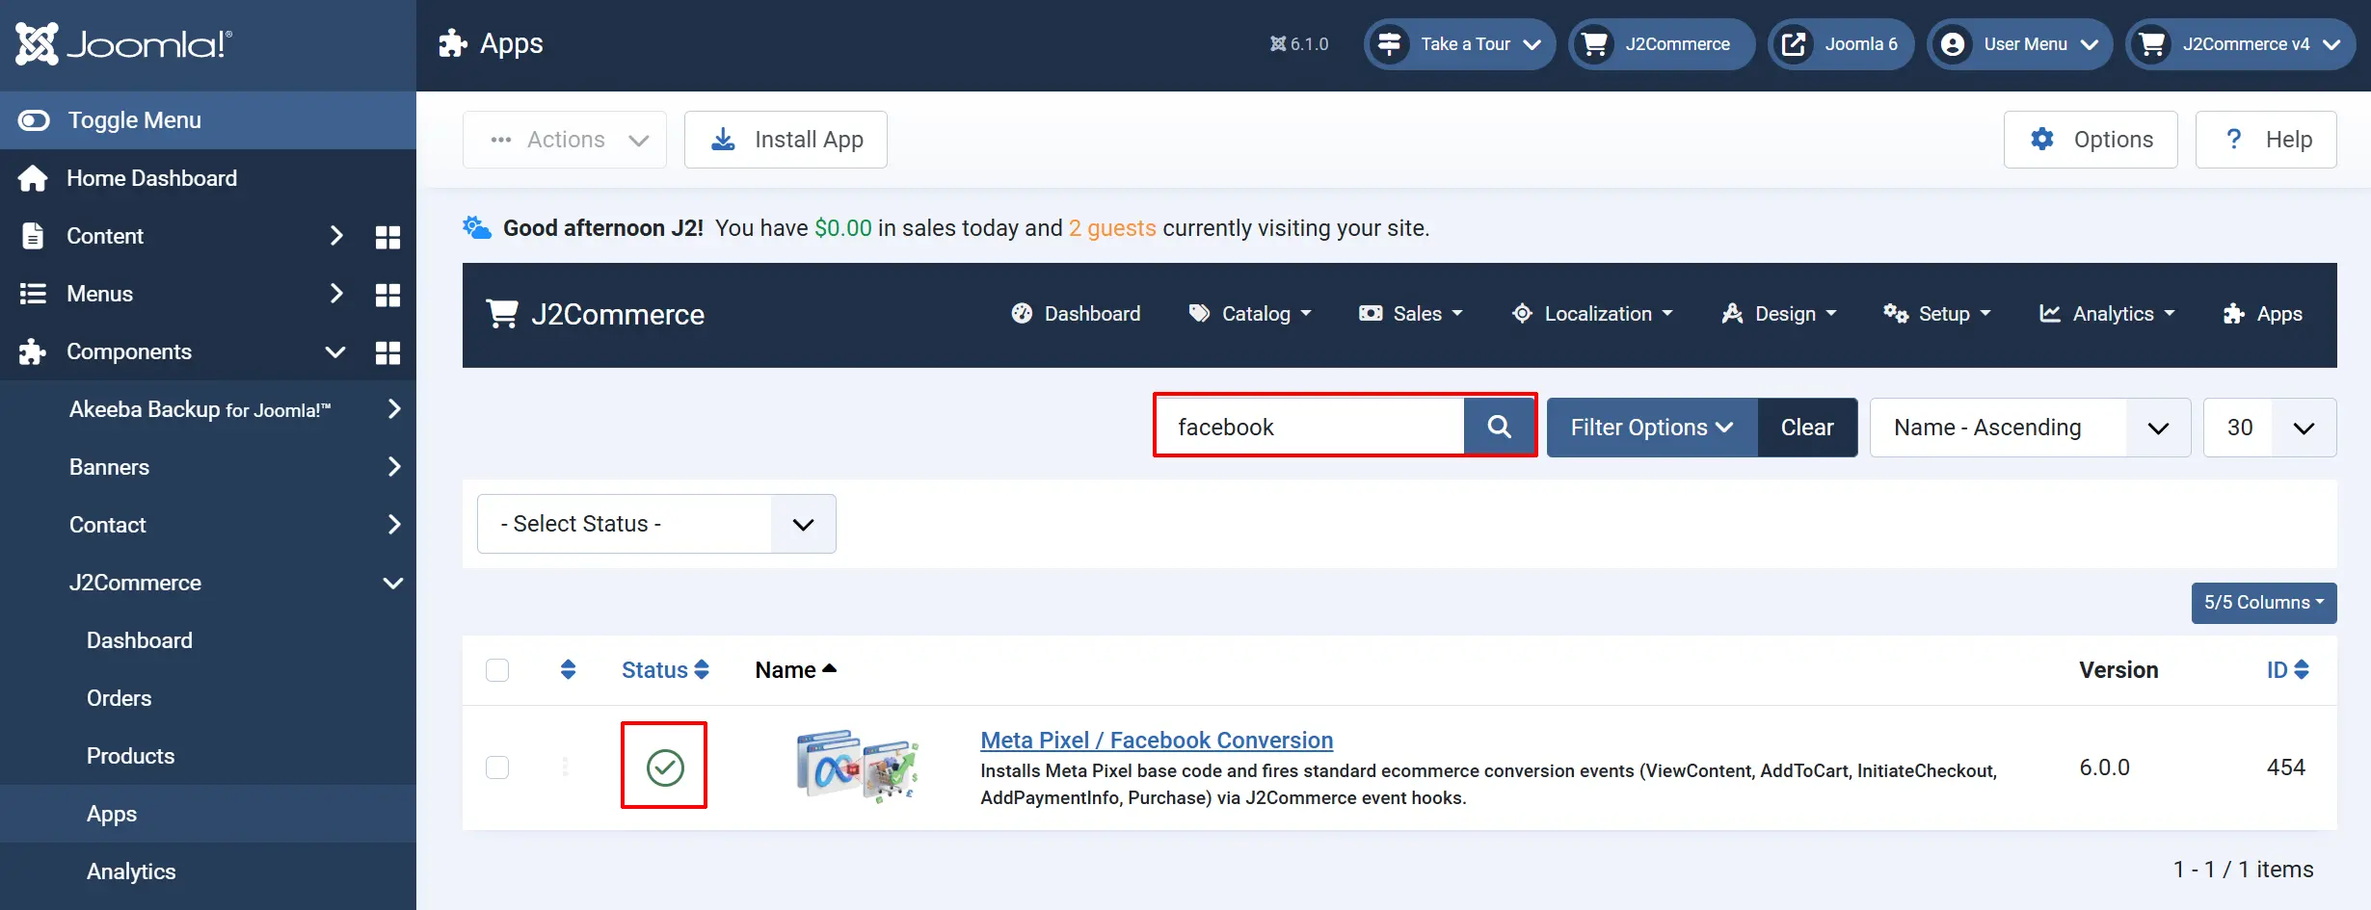Image resolution: width=2371 pixels, height=910 pixels.
Task: Expand the Banners submenu arrow
Action: pos(393,467)
